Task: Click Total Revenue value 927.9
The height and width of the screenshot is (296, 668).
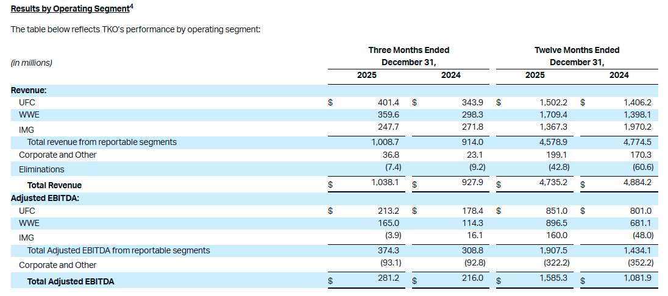Action: [473, 183]
